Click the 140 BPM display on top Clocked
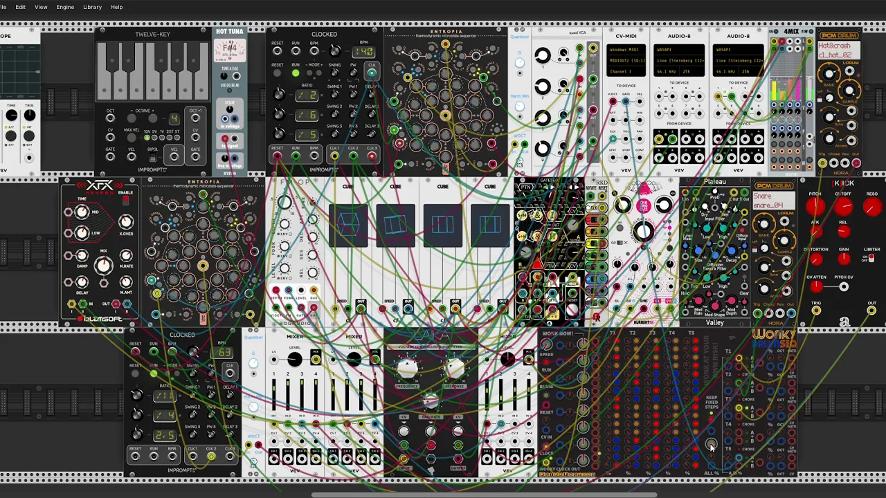The width and height of the screenshot is (886, 498). tap(363, 52)
